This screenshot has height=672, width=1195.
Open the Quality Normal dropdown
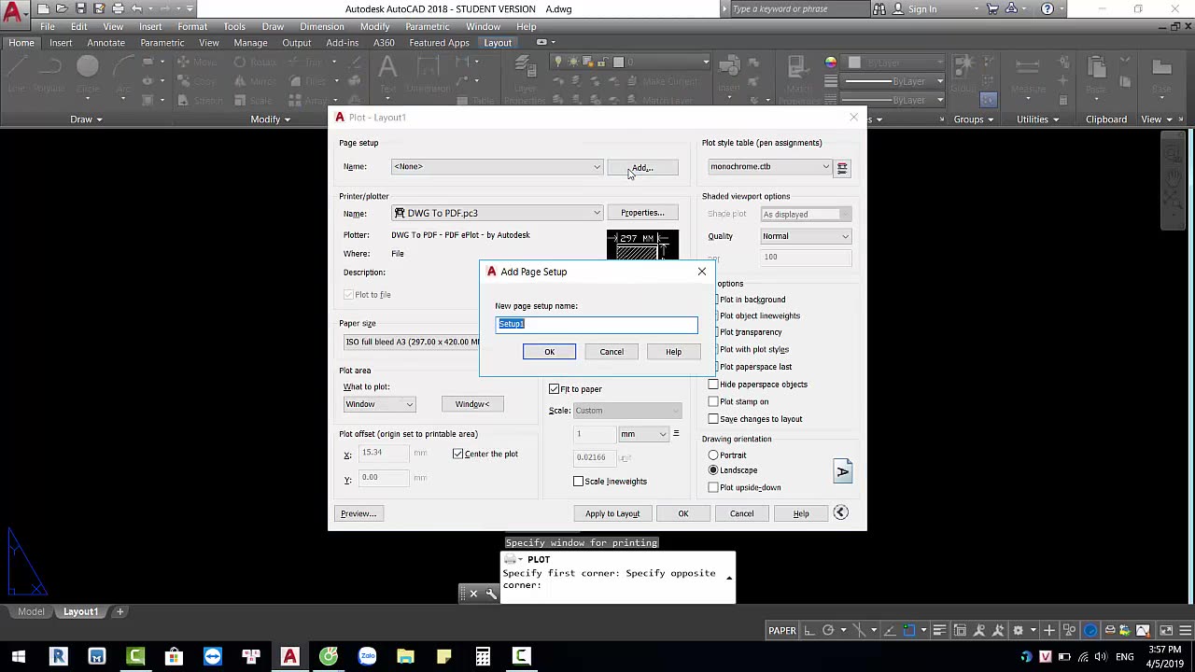(806, 236)
